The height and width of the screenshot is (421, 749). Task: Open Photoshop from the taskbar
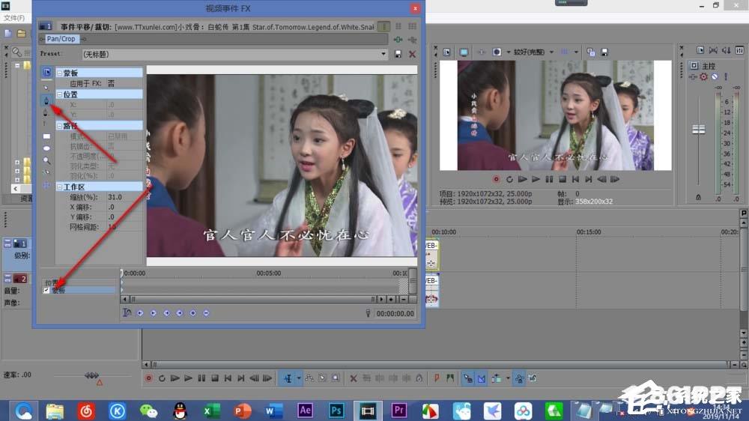click(x=336, y=411)
